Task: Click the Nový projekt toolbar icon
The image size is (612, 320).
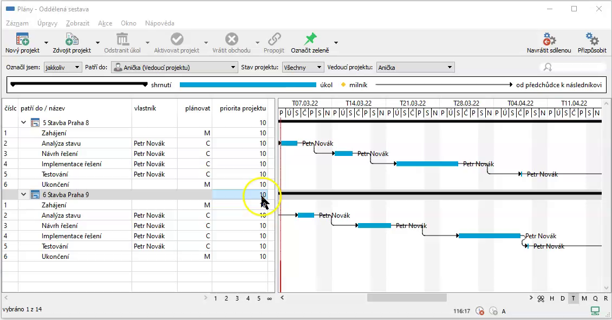Action: point(22,40)
